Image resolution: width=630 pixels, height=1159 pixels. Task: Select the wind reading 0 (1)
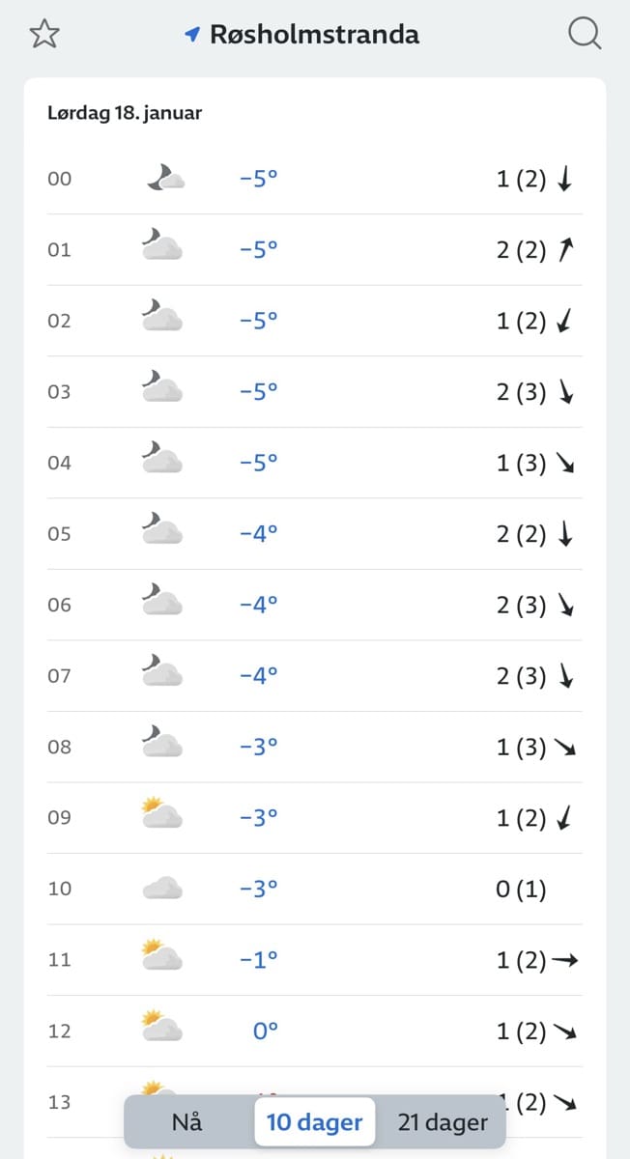pos(521,889)
